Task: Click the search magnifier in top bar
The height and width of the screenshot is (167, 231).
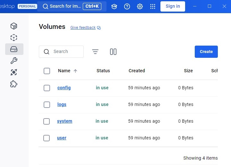Action: pyautogui.click(x=45, y=6)
